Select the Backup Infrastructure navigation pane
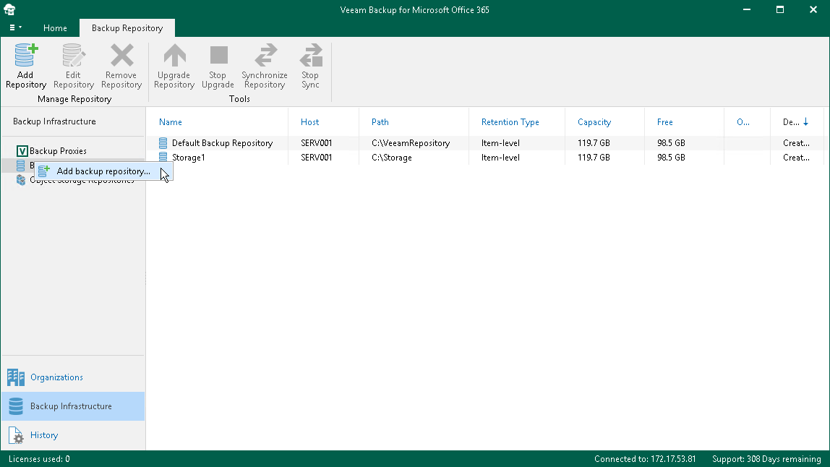830x467 pixels. point(71,406)
